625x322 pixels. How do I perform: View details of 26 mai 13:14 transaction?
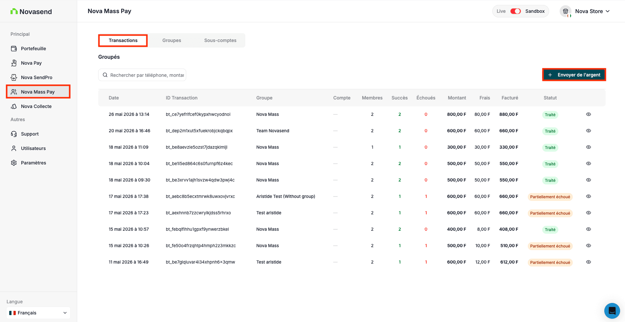click(589, 114)
